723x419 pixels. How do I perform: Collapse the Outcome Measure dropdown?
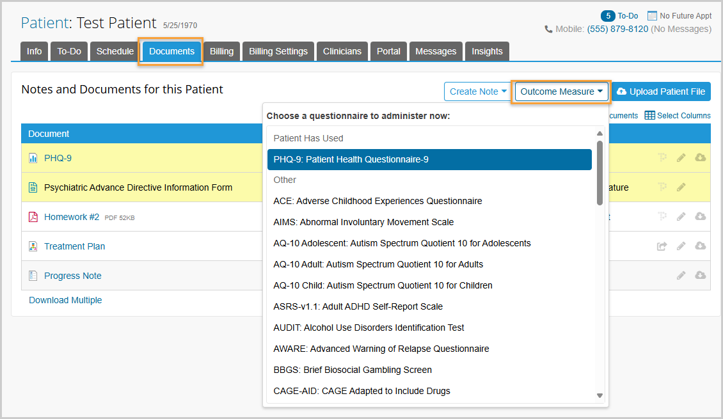(561, 91)
